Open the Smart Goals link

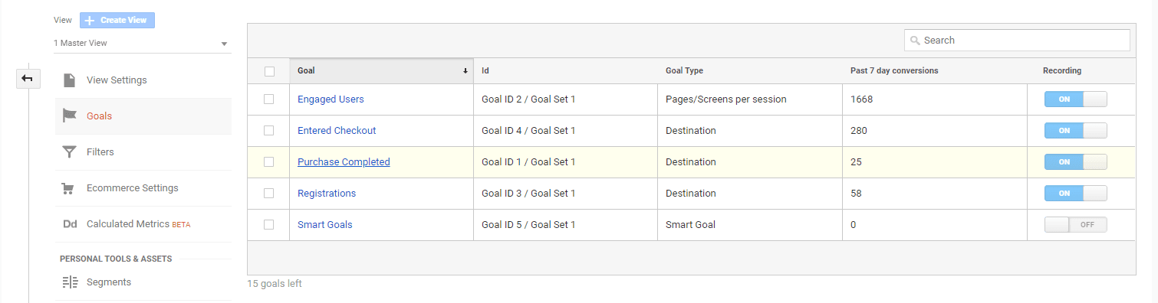coord(325,225)
